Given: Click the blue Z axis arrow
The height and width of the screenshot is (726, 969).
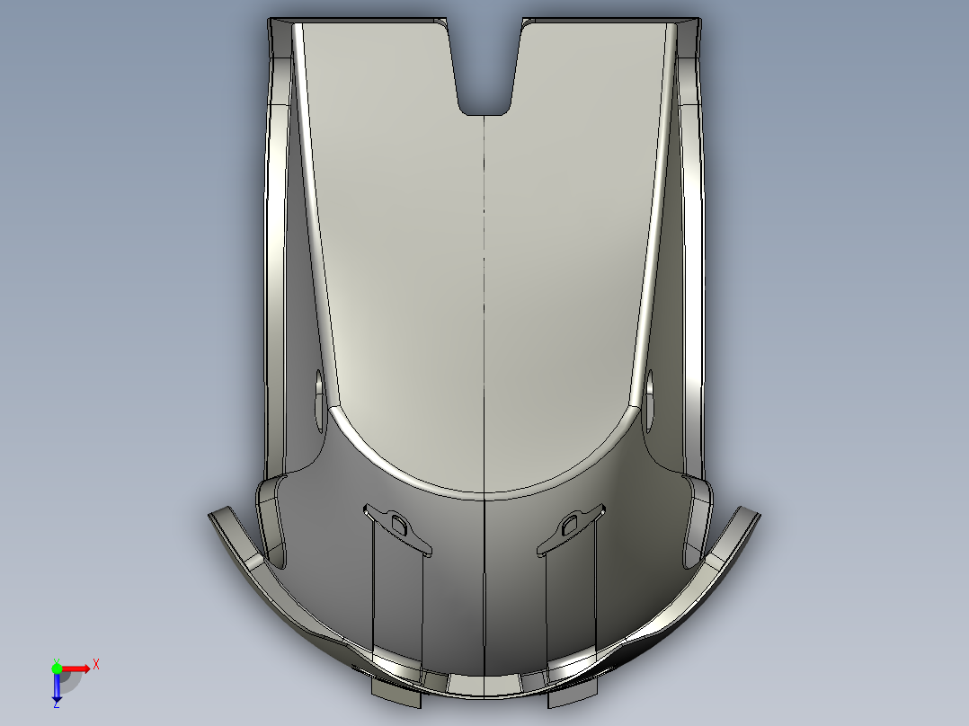Looking at the screenshot, I should coord(57,690).
